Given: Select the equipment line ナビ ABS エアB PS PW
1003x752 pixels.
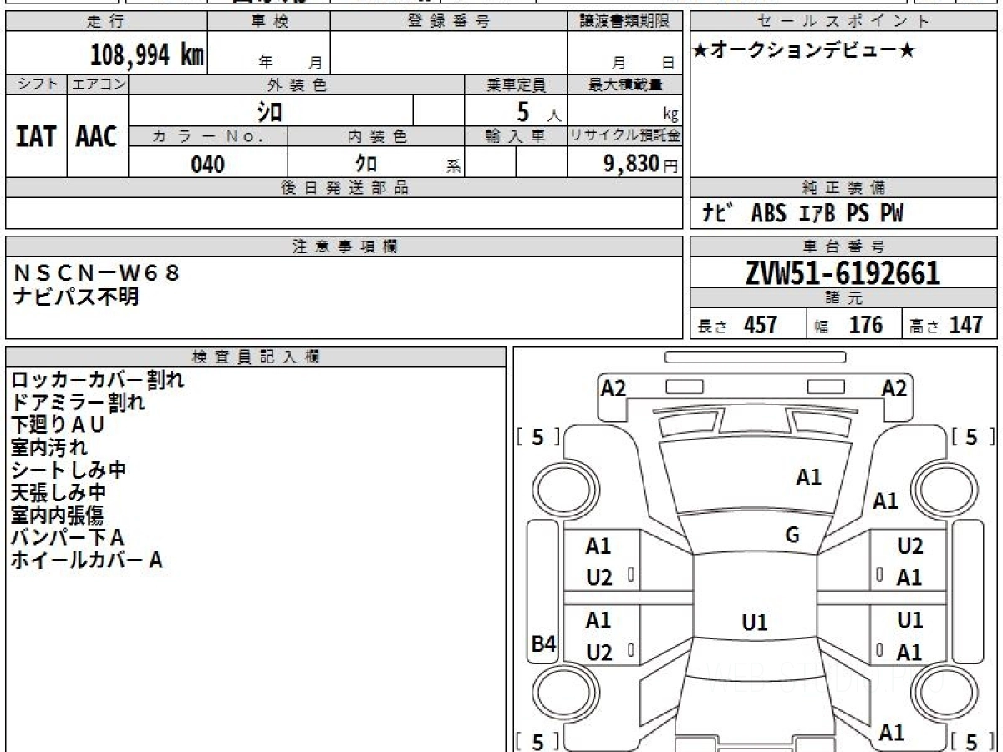Looking at the screenshot, I should [x=802, y=214].
